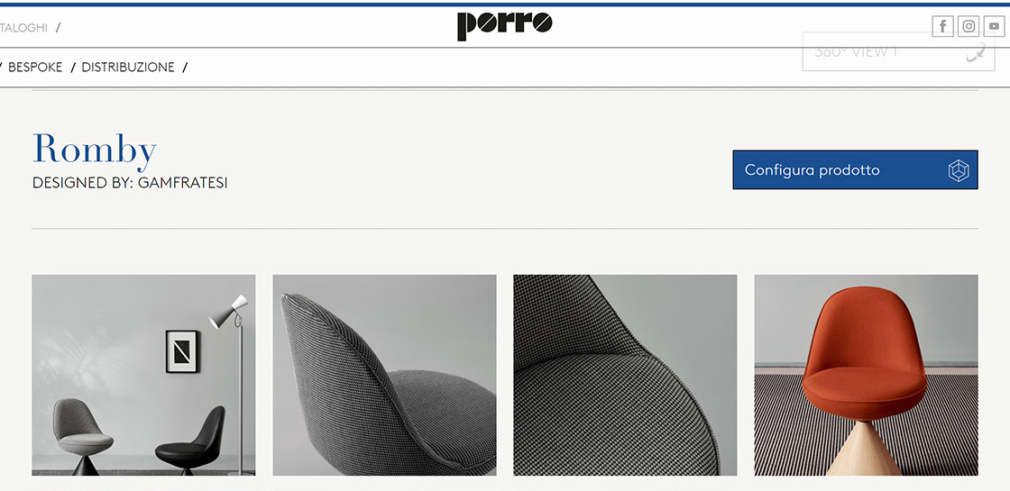Open the Cataloghi menu item
1010x491 pixels.
tap(23, 28)
